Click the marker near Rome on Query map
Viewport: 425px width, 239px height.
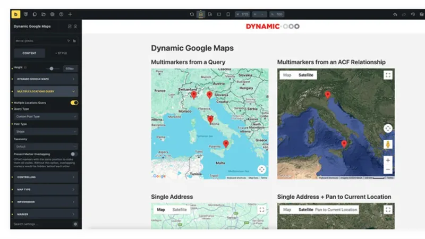pyautogui.click(x=210, y=119)
